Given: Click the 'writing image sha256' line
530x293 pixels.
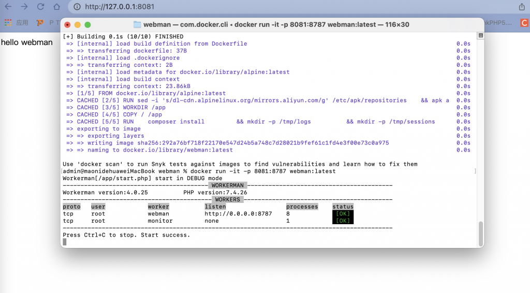Looking at the screenshot, I should (228, 143).
